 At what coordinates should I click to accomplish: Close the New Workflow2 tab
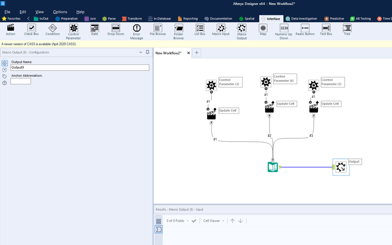(x=188, y=53)
